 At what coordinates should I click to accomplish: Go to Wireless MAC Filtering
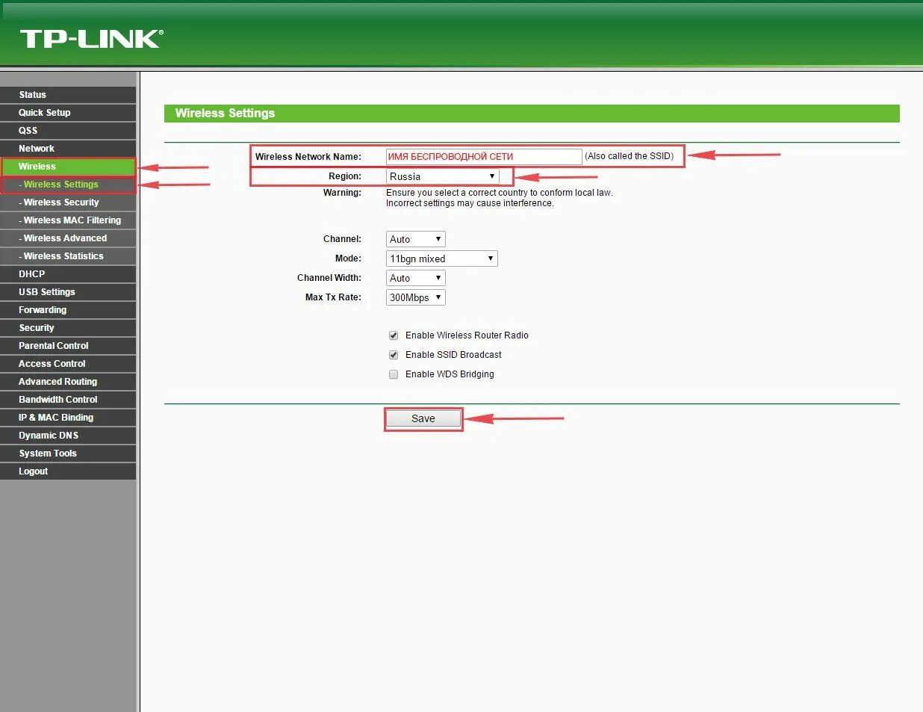pos(68,220)
